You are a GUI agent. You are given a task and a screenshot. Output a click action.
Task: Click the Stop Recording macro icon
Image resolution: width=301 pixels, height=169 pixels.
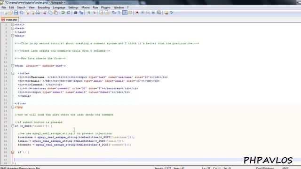pyautogui.click(x=143, y=13)
